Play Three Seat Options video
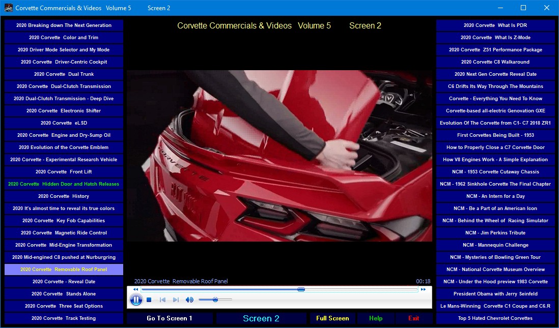The height and width of the screenshot is (328, 559). click(x=64, y=306)
